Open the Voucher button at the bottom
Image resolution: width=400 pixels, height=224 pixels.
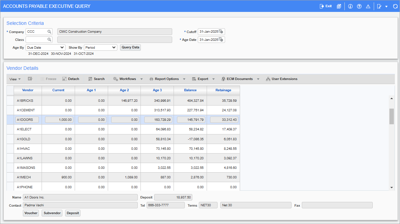[31, 213]
